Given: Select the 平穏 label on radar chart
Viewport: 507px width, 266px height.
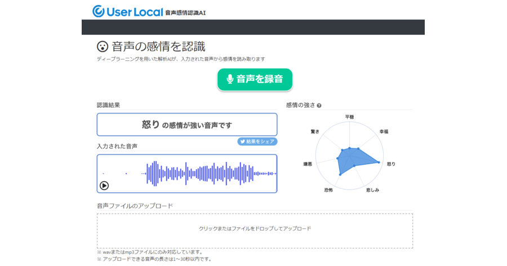Looking at the screenshot, I should point(349,117).
